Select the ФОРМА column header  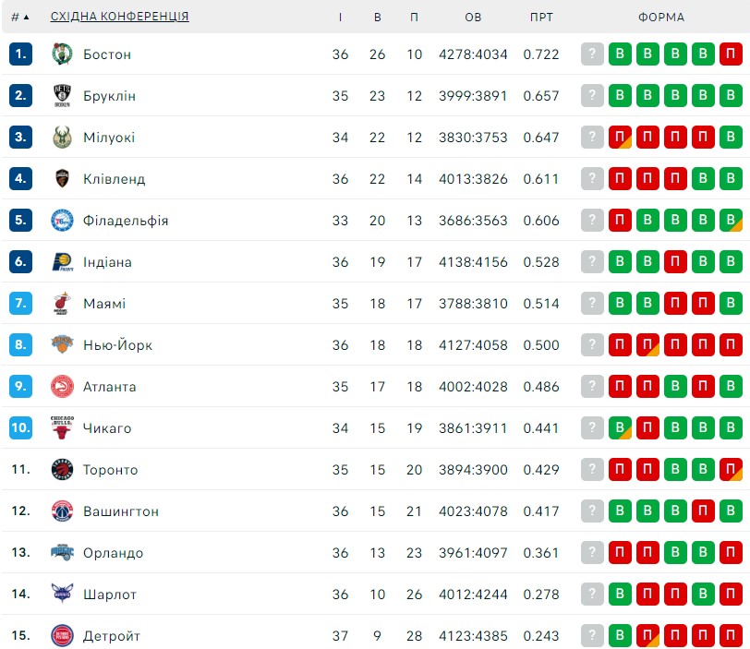[x=661, y=18]
